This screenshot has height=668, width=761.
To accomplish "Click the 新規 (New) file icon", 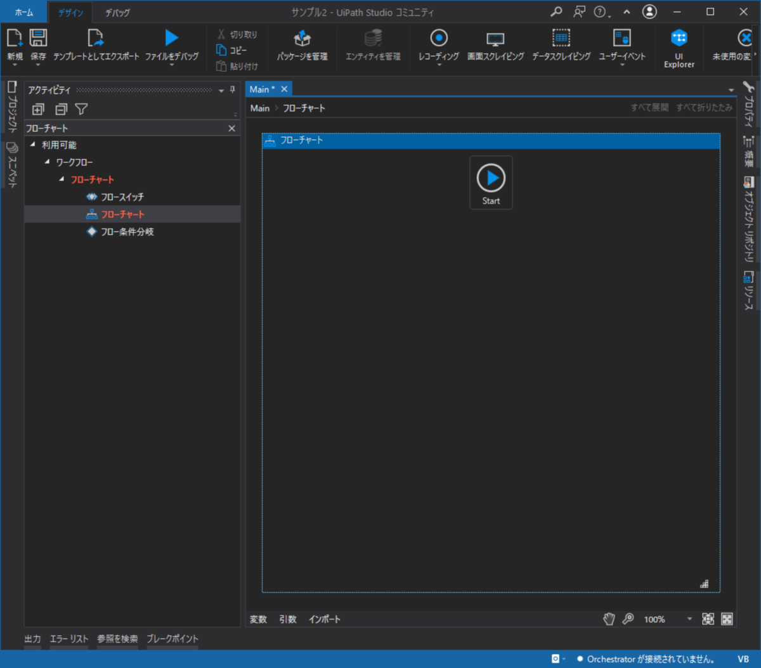I will (x=15, y=38).
